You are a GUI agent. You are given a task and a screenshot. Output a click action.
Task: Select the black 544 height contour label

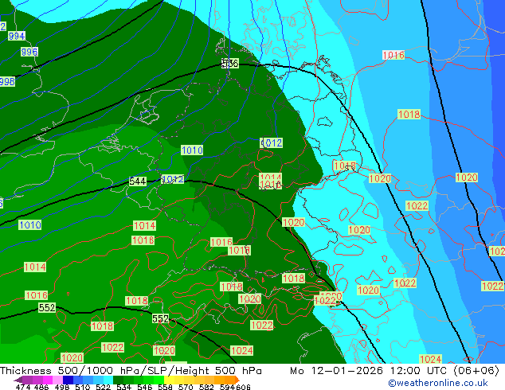(138, 181)
